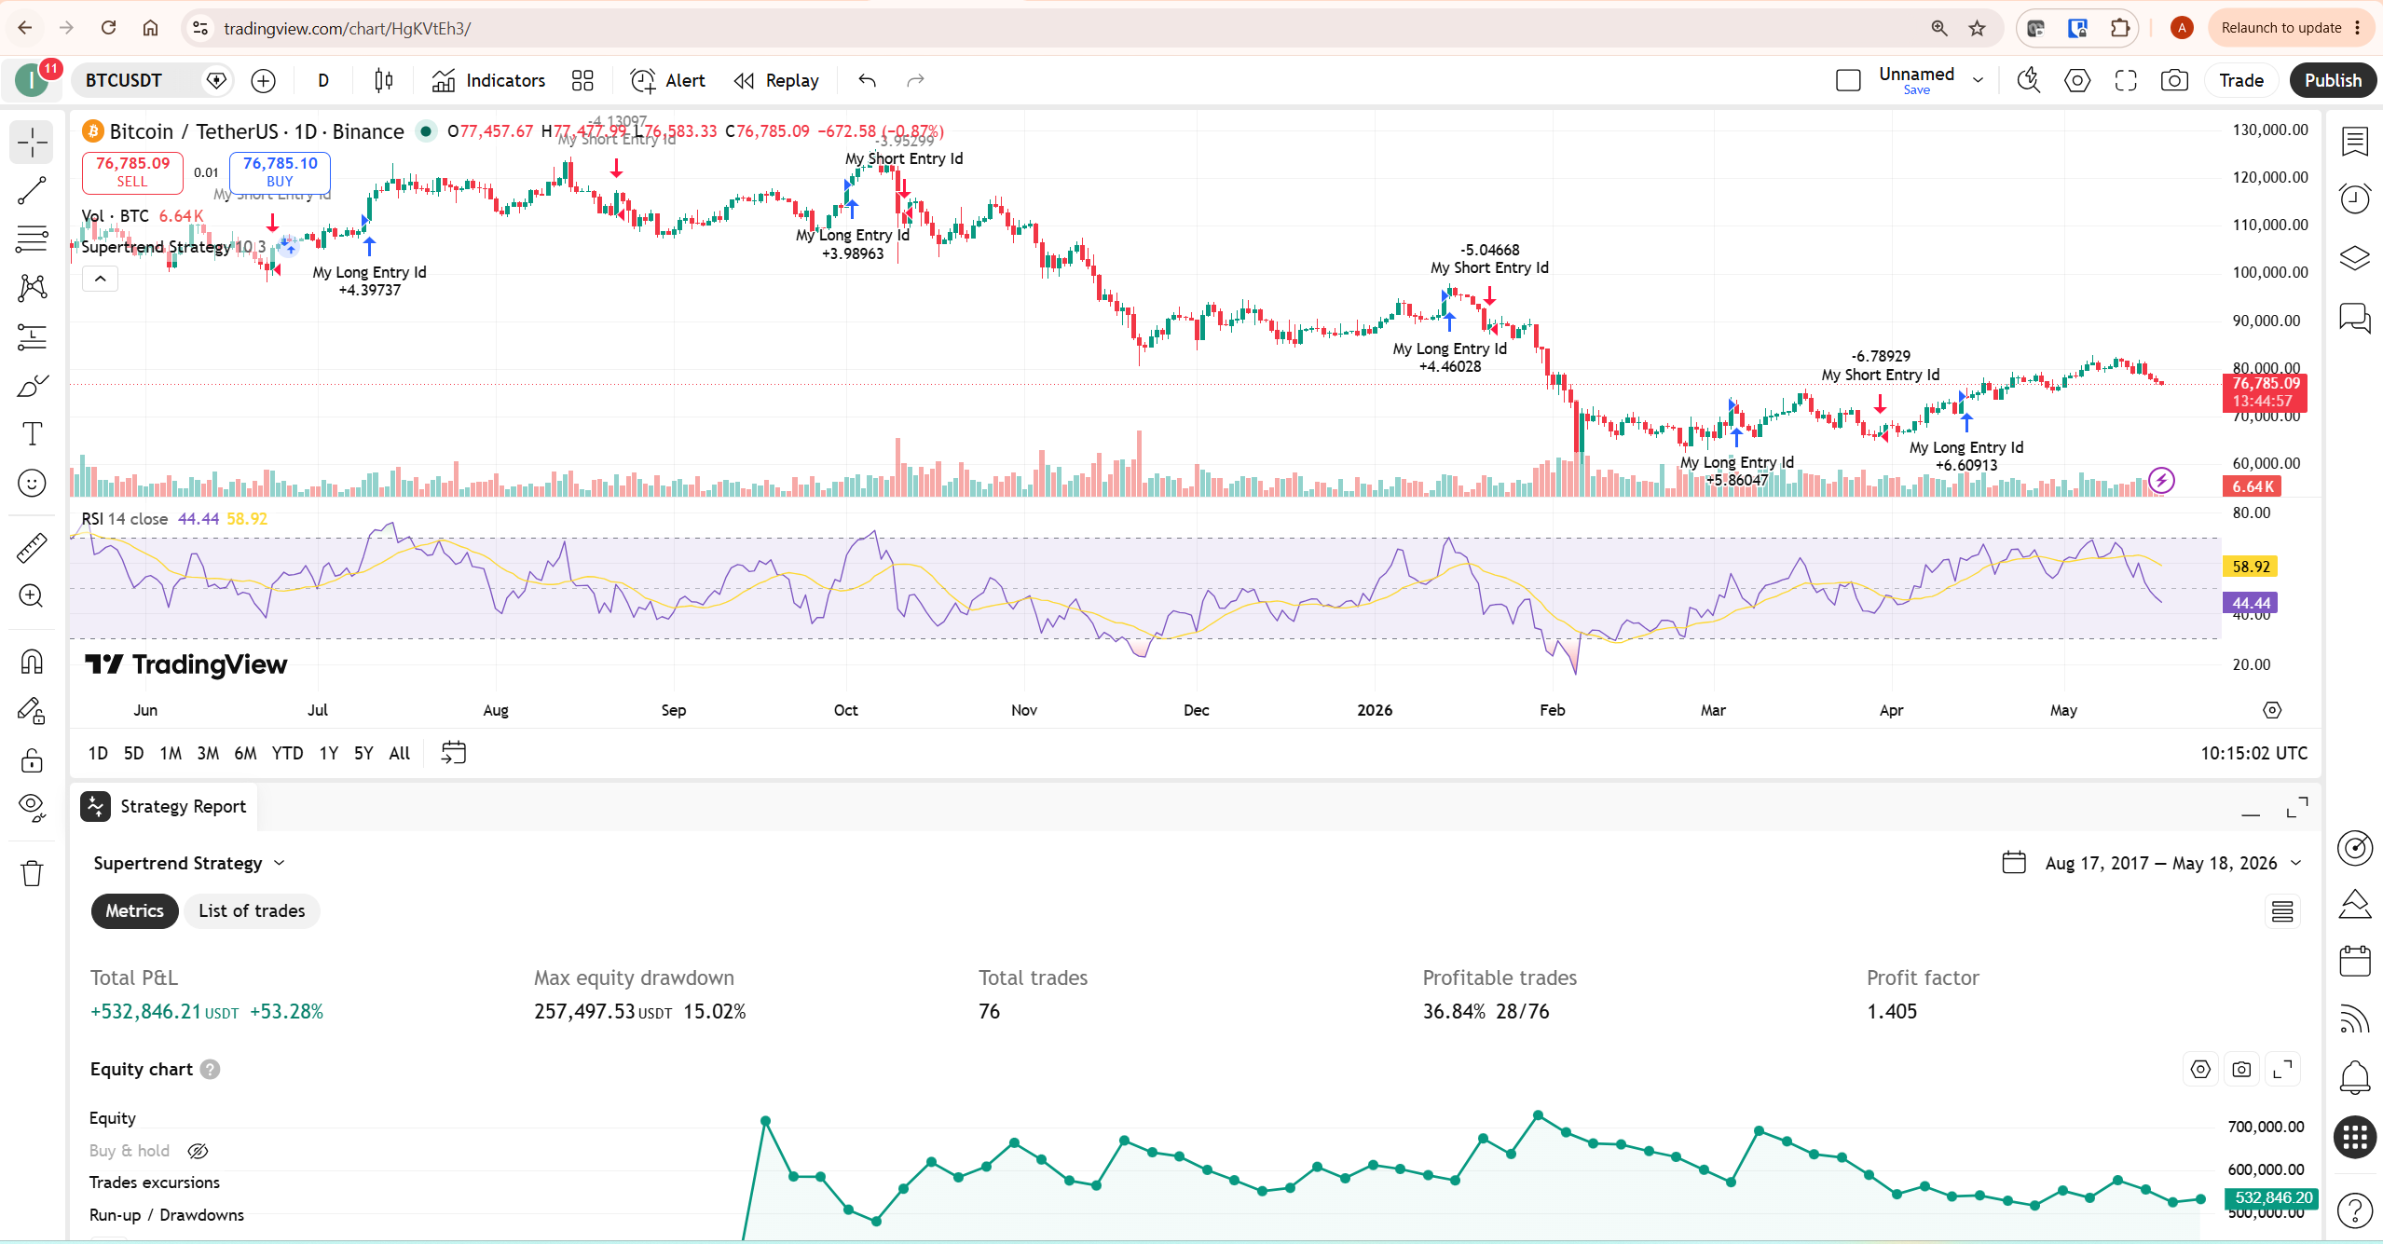Toggle Buy & hold visibility eye
Viewport: 2383px width, 1244px height.
(x=198, y=1152)
